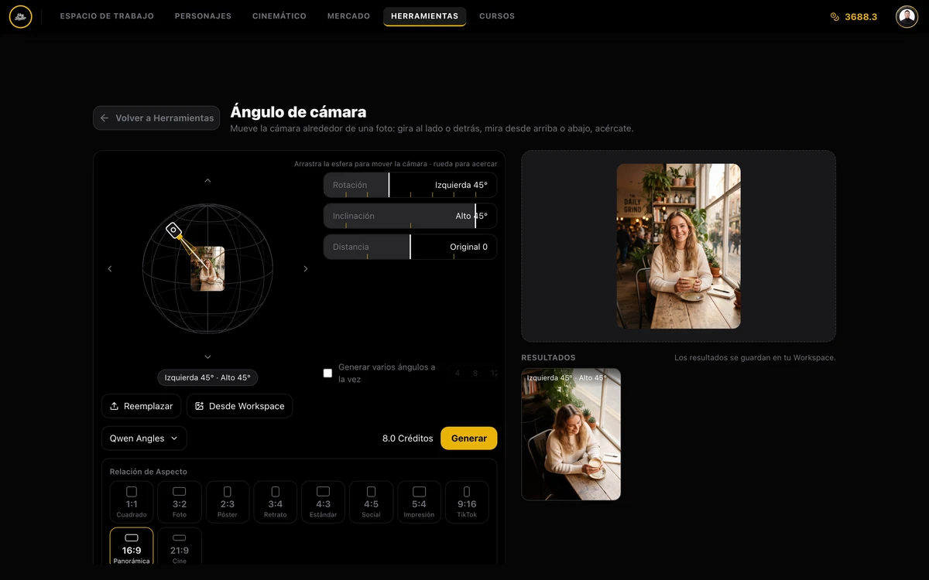The height and width of the screenshot is (580, 929).
Task: Click the gold coins credits icon
Action: 835,16
